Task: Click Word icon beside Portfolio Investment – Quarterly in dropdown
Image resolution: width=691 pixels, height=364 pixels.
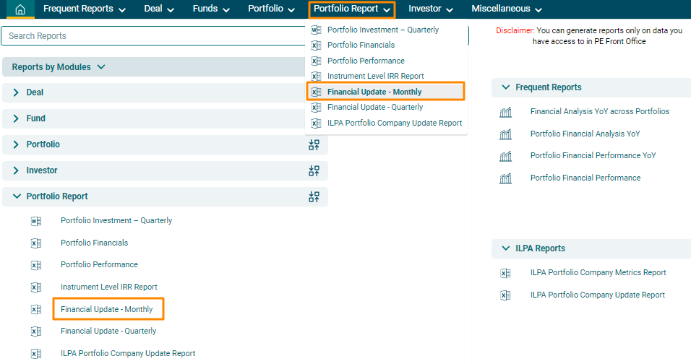Action: (x=316, y=30)
